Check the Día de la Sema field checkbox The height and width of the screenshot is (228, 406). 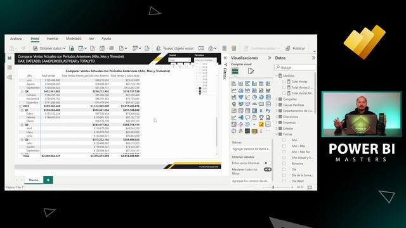point(284,175)
